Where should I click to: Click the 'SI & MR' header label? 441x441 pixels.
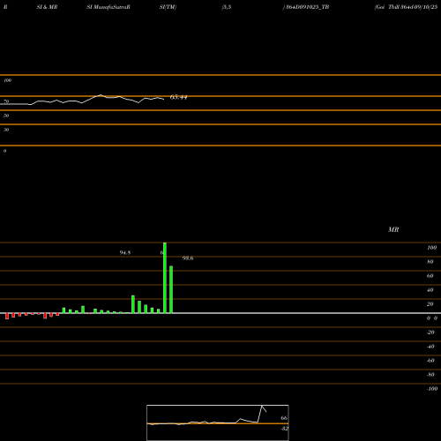point(47,7)
